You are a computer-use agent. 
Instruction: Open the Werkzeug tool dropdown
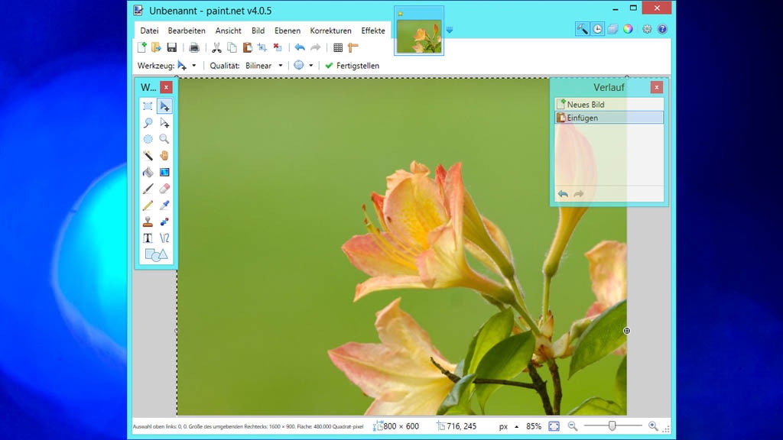pyautogui.click(x=192, y=66)
